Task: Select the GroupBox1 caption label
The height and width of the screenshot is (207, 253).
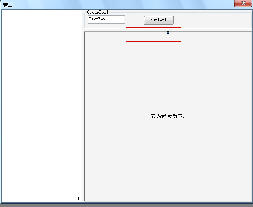Action: [x=98, y=12]
